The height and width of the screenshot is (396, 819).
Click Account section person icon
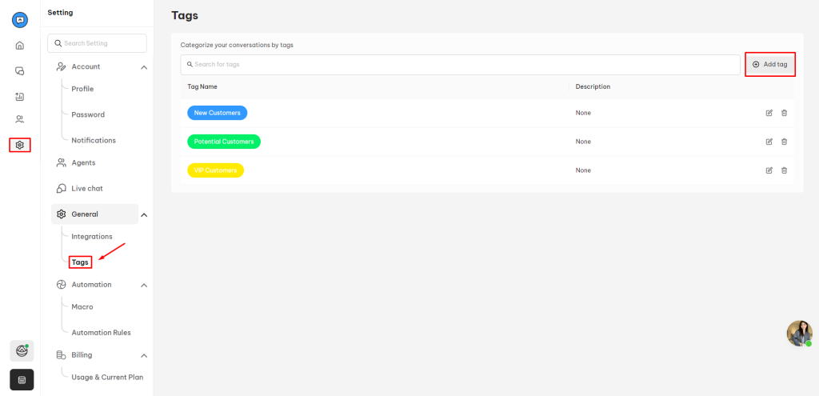click(x=61, y=67)
